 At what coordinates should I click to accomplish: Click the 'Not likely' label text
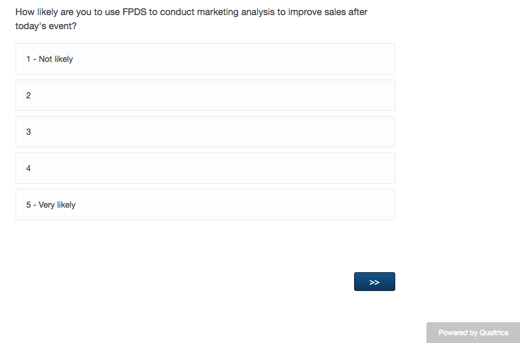(x=56, y=59)
